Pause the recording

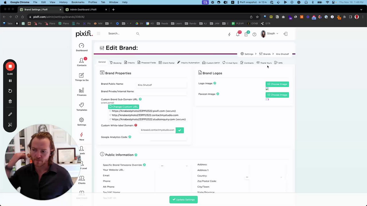pos(10,81)
